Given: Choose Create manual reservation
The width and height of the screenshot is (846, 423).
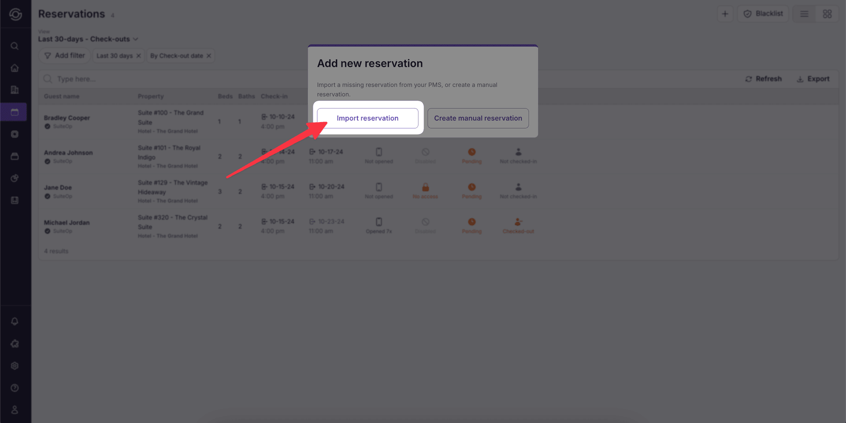Looking at the screenshot, I should (x=478, y=118).
